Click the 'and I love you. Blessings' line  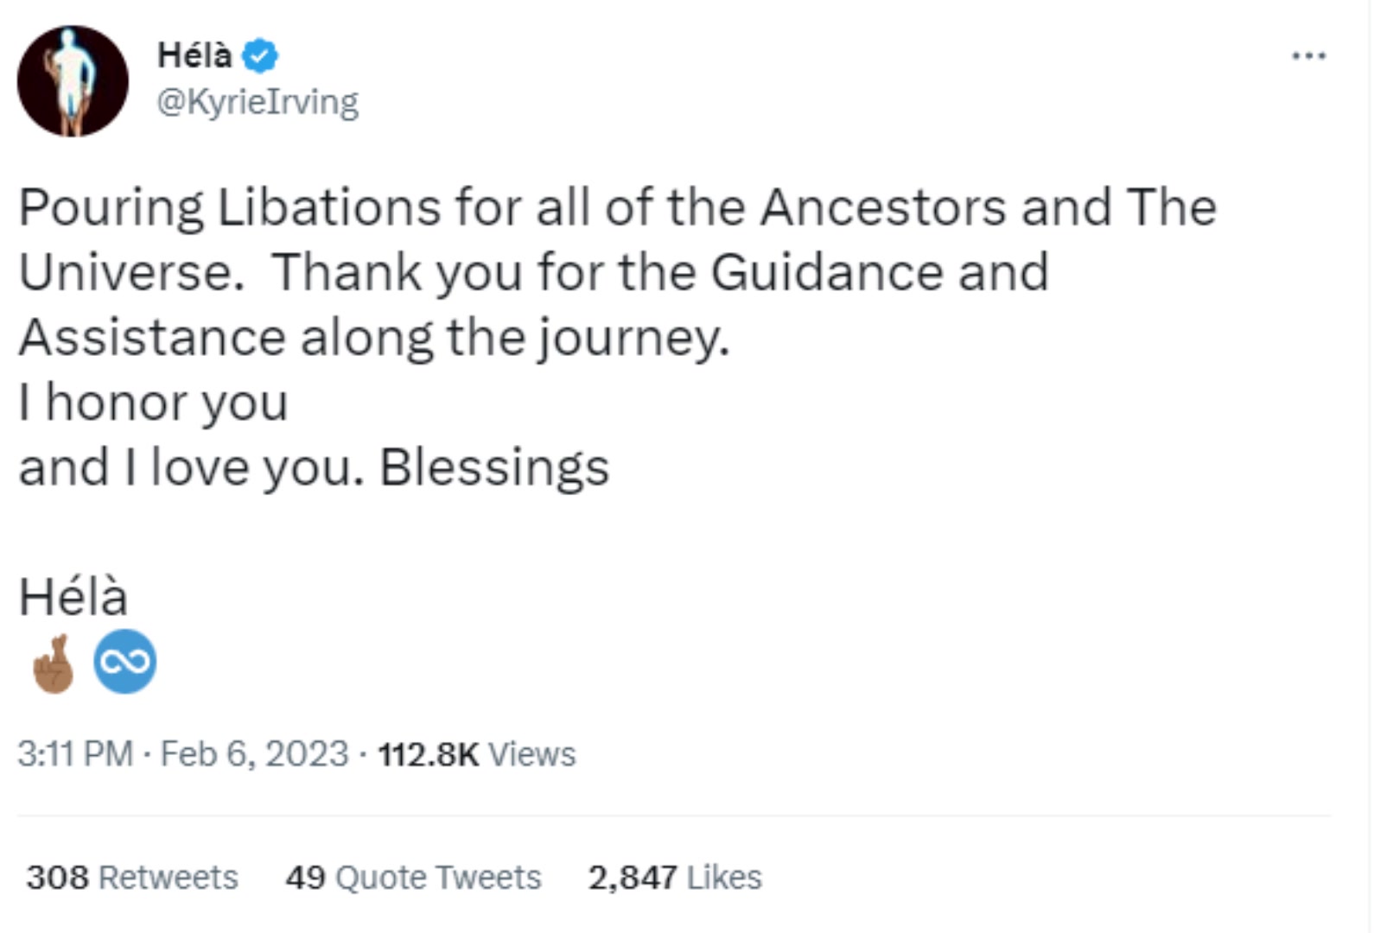click(315, 468)
